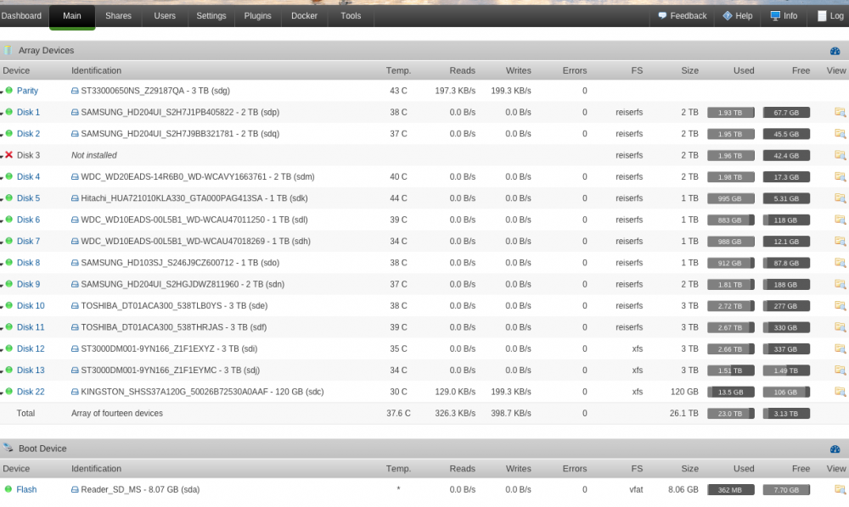Browse Disk 10 view icon
The width and height of the screenshot is (849, 507).
(x=840, y=306)
